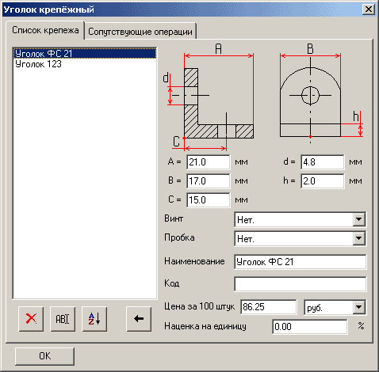Select the Список крепежа tab
This screenshot has height=372, width=379.
(45, 30)
